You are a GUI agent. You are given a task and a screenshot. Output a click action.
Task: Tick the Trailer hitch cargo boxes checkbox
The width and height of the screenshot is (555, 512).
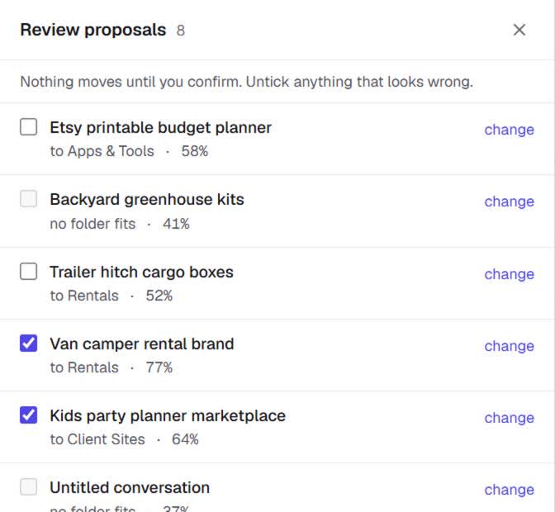(x=28, y=272)
